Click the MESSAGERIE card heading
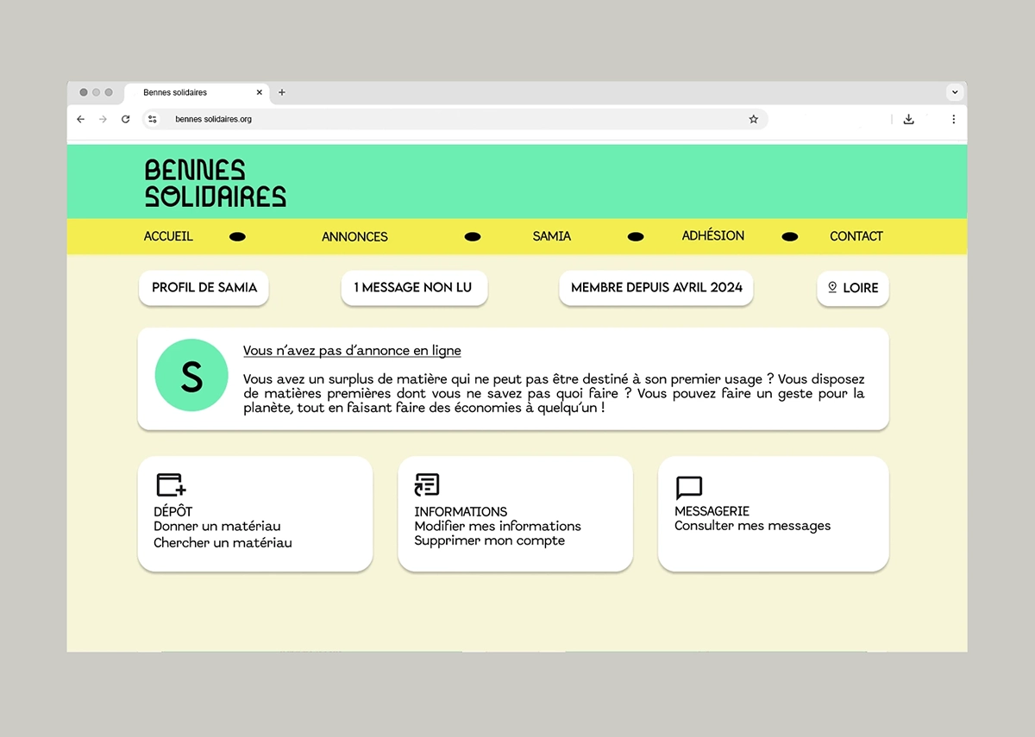 (712, 511)
